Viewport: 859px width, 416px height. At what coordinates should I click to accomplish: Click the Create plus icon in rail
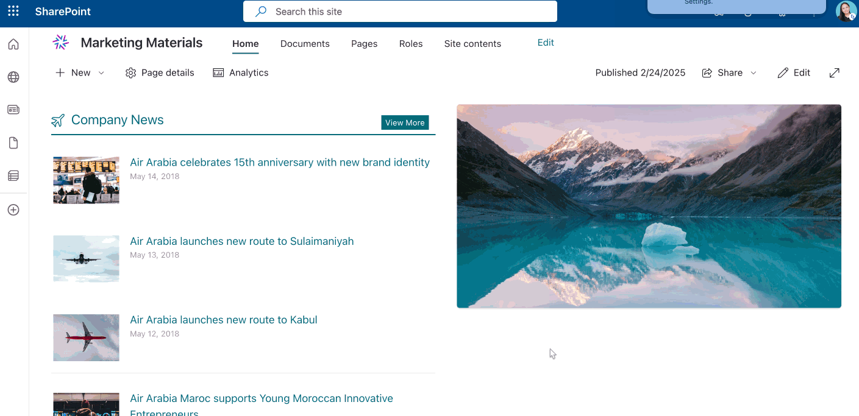pyautogui.click(x=13, y=210)
